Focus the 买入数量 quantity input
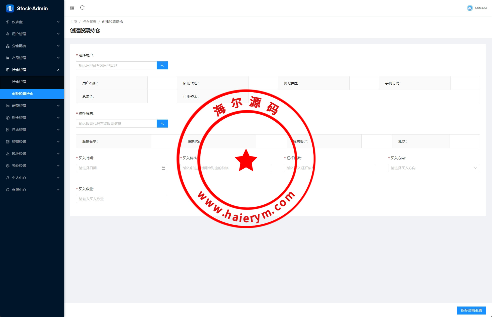This screenshot has height=317, width=492. 122,199
